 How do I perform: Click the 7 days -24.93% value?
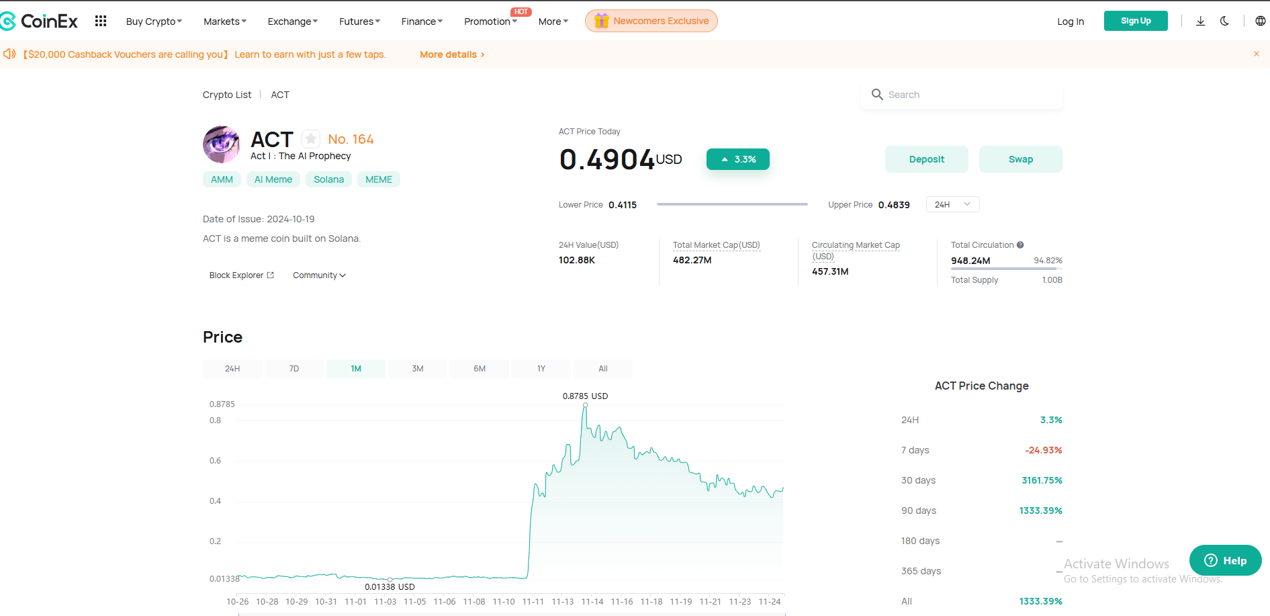1044,450
